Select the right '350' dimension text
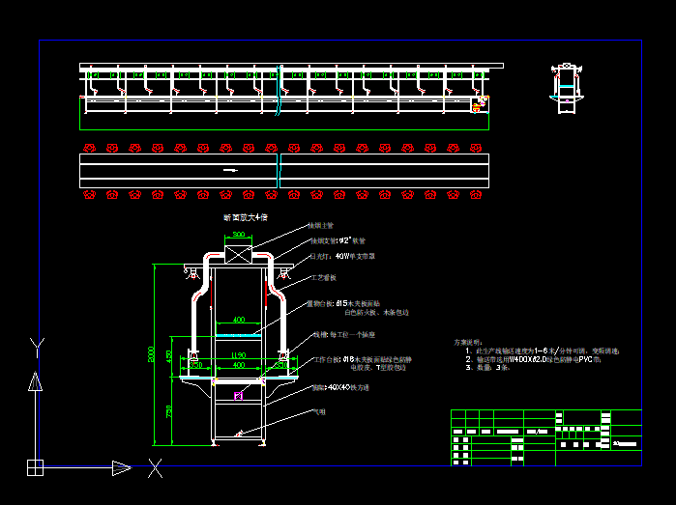Screen dimensions: 676x505 click(x=281, y=365)
